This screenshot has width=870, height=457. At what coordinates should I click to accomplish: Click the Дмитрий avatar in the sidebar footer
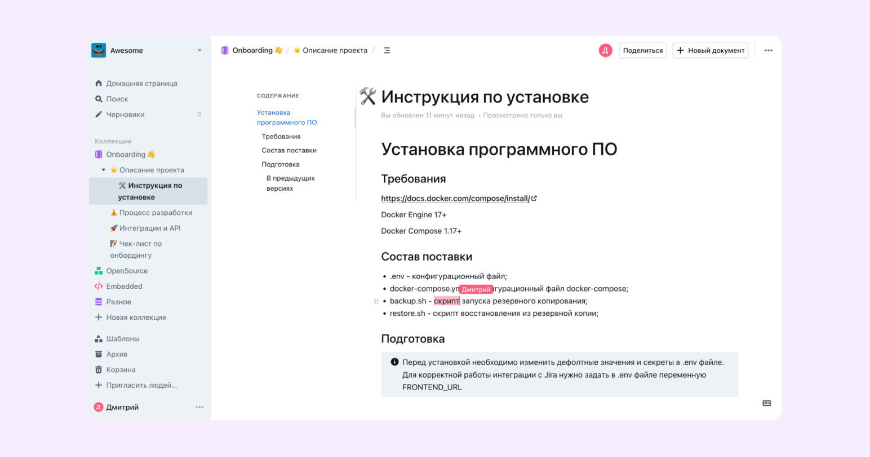click(x=99, y=407)
